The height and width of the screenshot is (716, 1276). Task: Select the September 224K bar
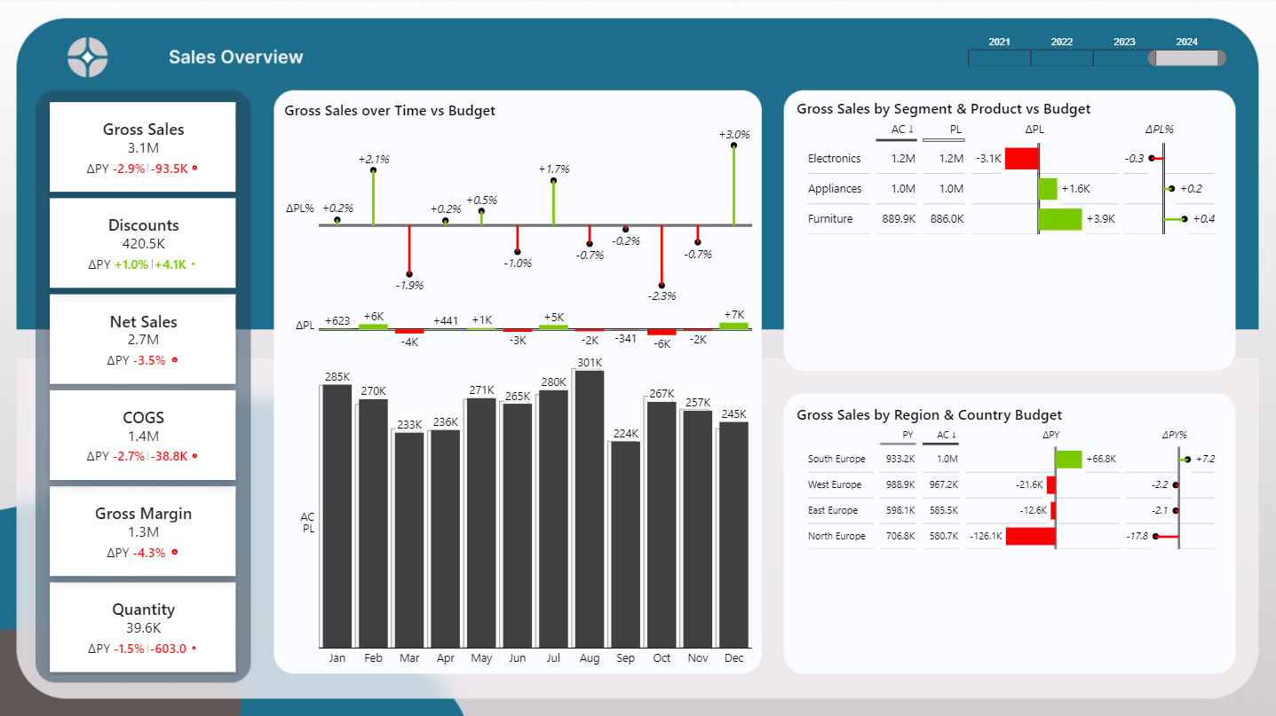626,545
